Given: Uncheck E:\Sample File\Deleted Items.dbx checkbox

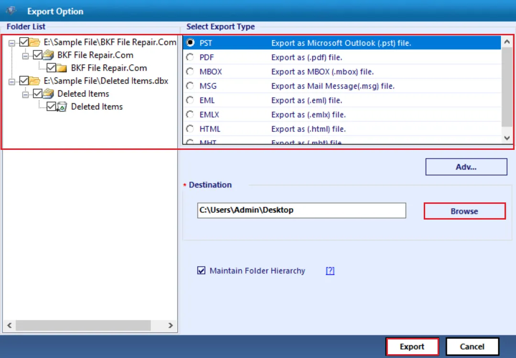Looking at the screenshot, I should [x=24, y=81].
